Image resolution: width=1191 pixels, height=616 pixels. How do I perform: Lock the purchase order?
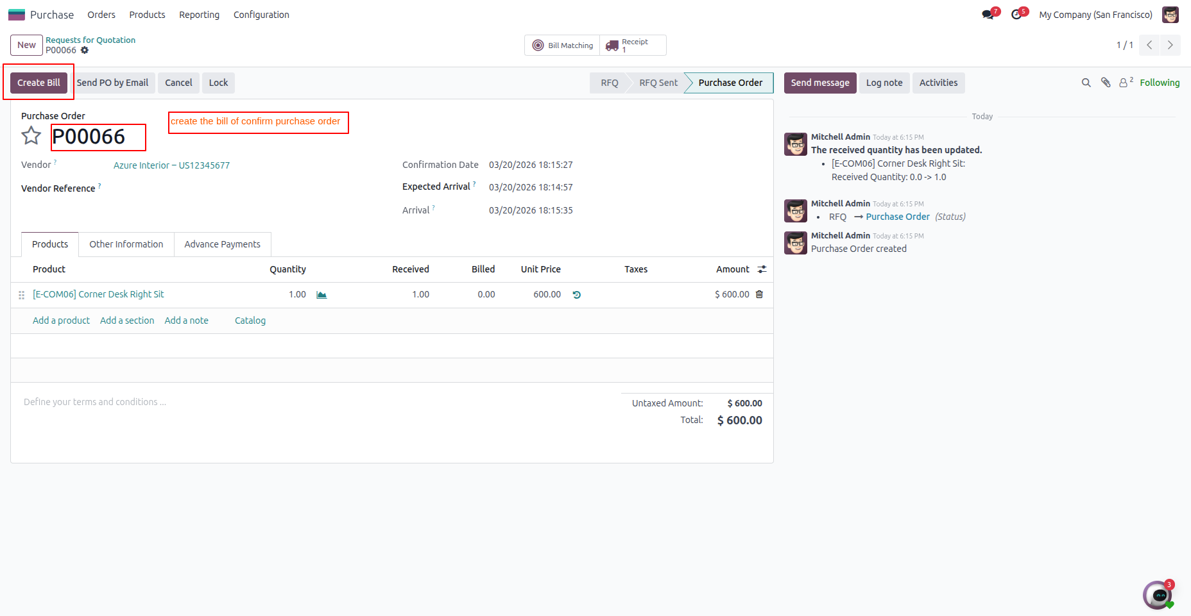tap(218, 83)
